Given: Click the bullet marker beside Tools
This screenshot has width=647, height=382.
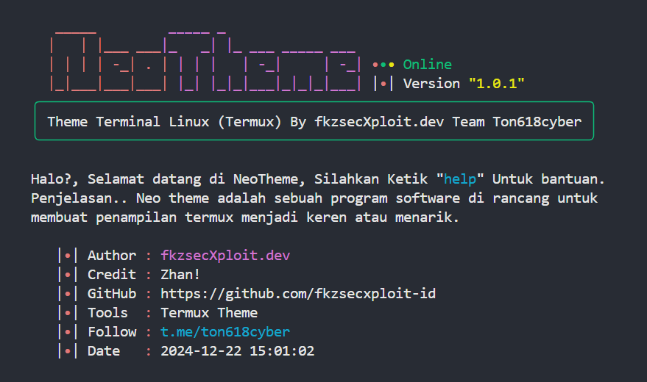Looking at the screenshot, I should click(68, 313).
